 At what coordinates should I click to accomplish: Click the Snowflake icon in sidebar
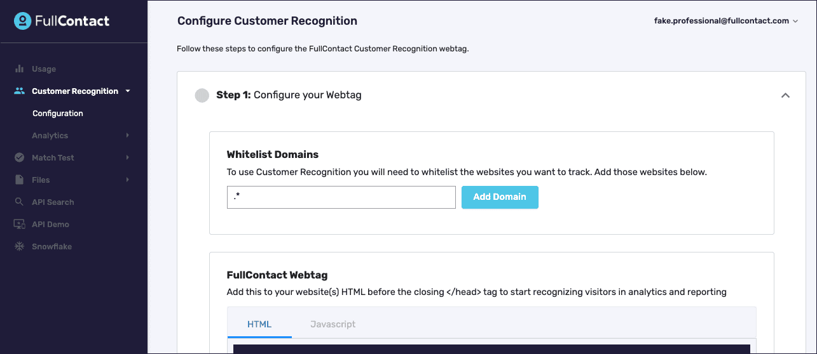pos(20,246)
